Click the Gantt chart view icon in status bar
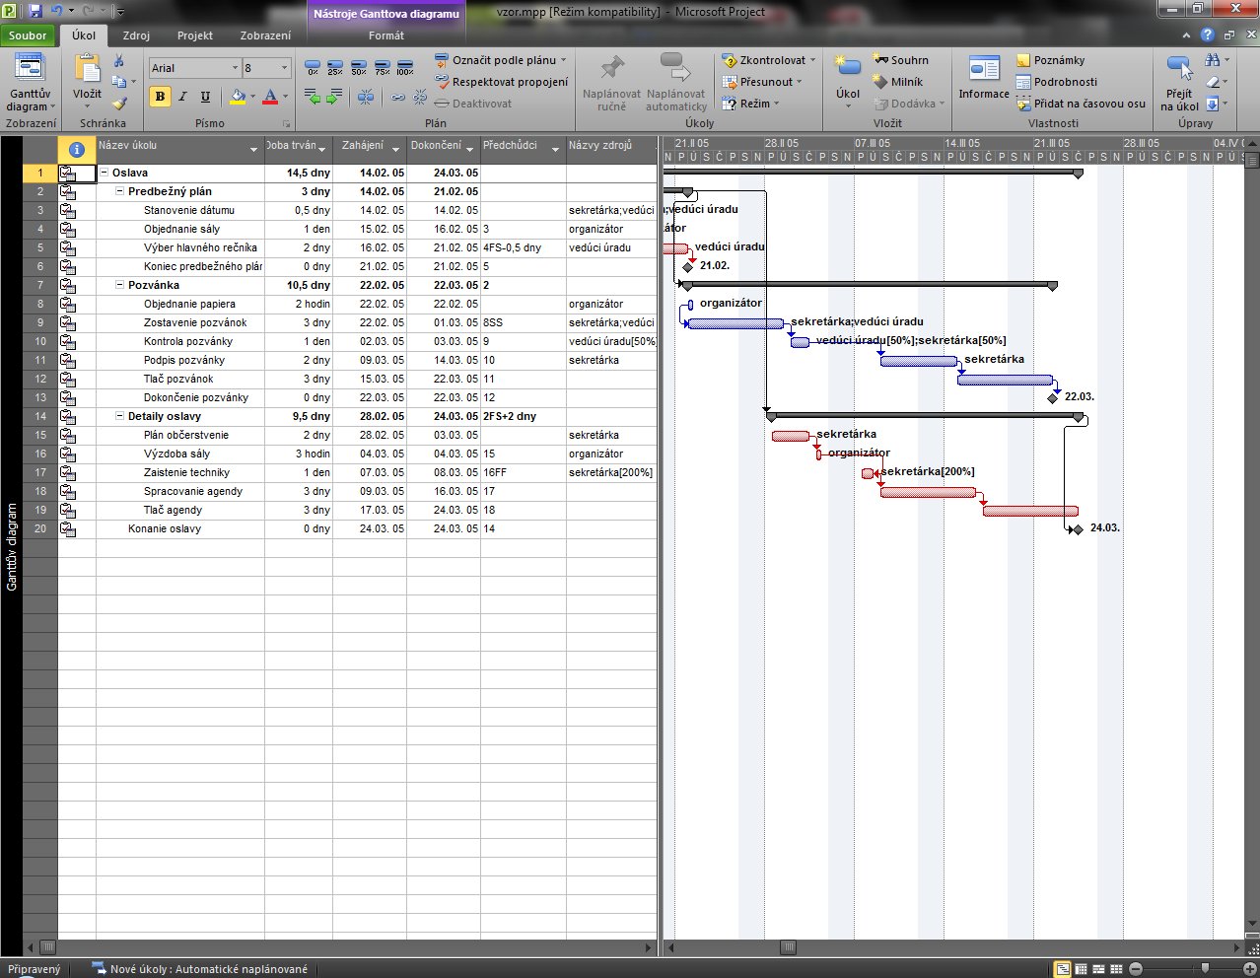Image resolution: width=1260 pixels, height=978 pixels. pyautogui.click(x=1063, y=969)
